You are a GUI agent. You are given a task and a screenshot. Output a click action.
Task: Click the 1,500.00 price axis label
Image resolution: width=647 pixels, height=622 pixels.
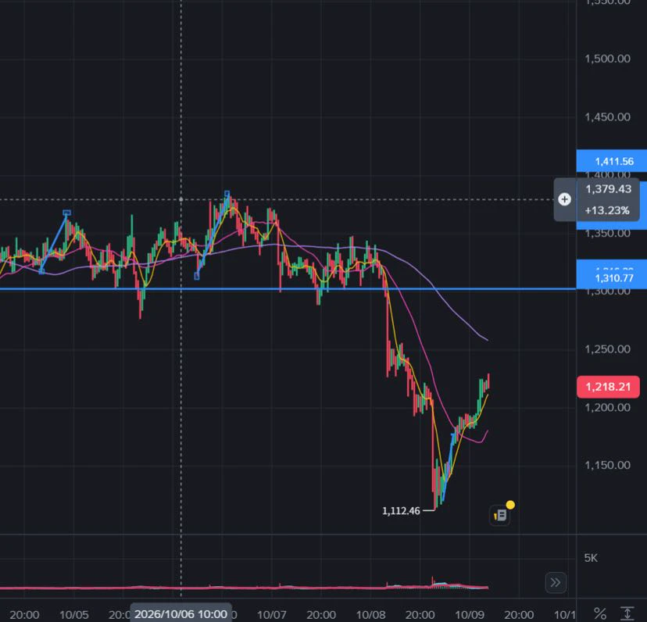coord(607,59)
